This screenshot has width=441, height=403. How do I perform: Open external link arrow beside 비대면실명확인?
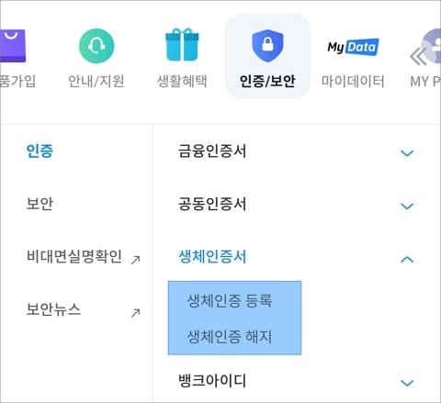[135, 260]
